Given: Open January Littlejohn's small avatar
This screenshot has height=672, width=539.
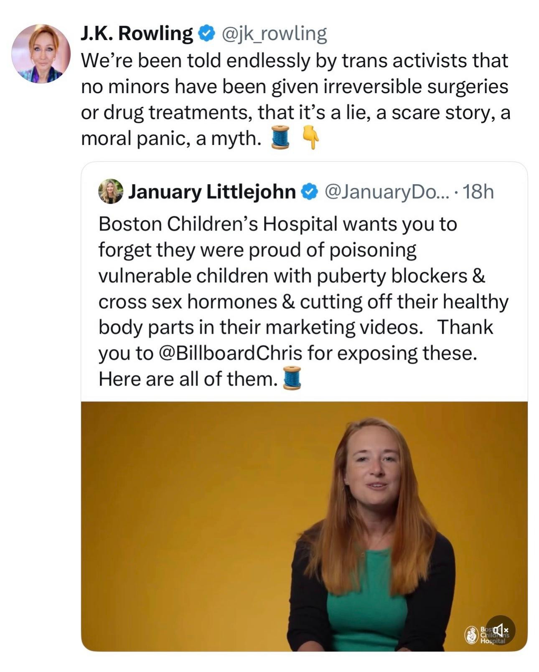Looking at the screenshot, I should (111, 192).
